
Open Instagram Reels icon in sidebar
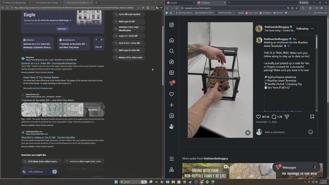pyautogui.click(x=171, y=73)
